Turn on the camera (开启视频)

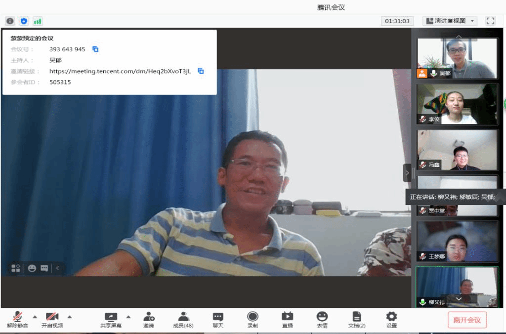click(52, 320)
